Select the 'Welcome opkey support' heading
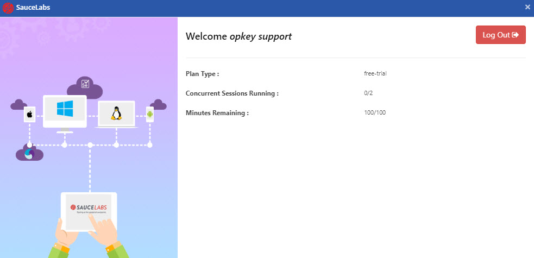The width and height of the screenshot is (534, 258). click(x=238, y=36)
